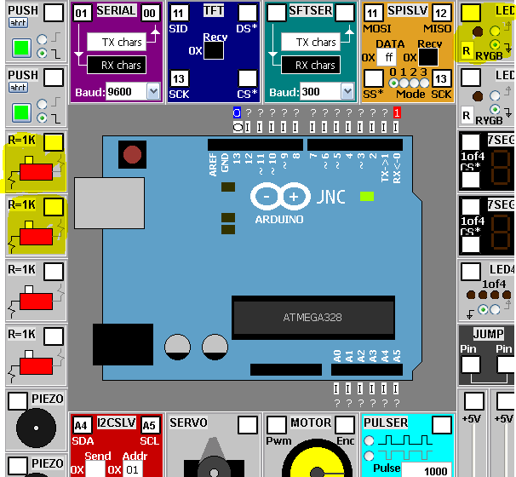Click the green pushbutton in the upper PUSH device
This screenshot has width=516, height=477.
[22, 48]
